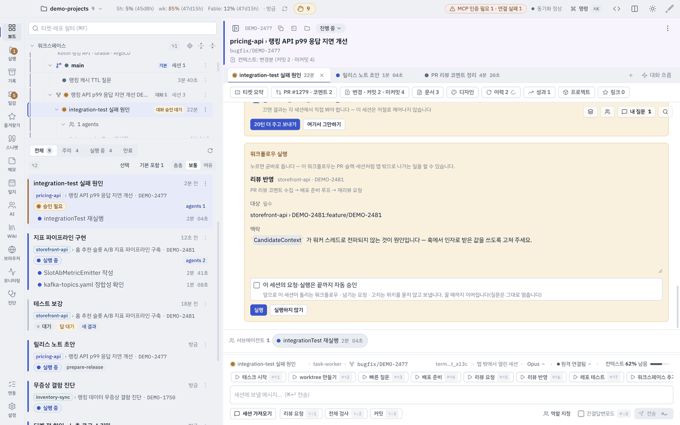Open the 진행 중 status dropdown
Screen dimensions: 680x425
tap(331, 28)
